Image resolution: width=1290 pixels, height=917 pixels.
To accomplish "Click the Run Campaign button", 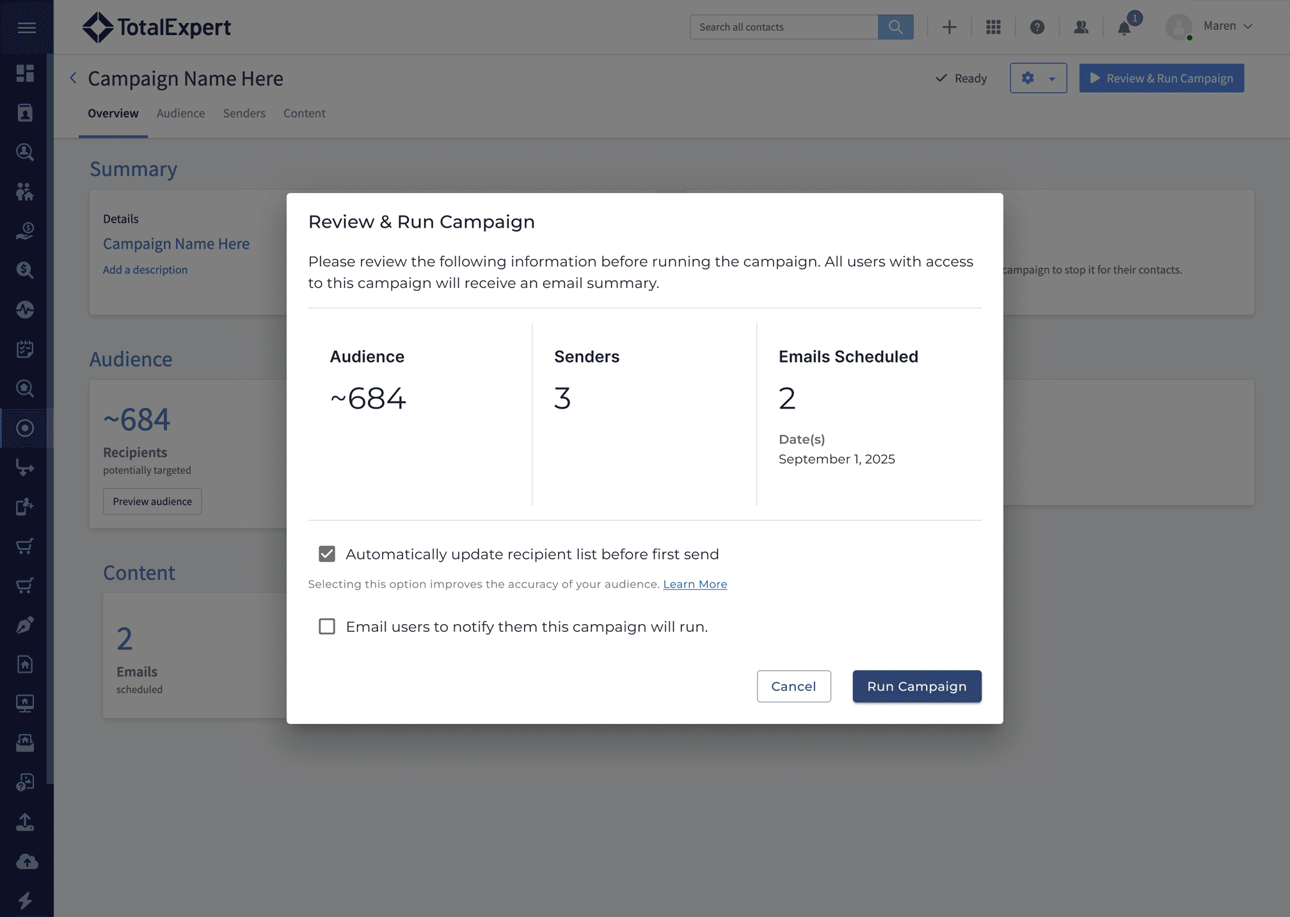I will (916, 686).
